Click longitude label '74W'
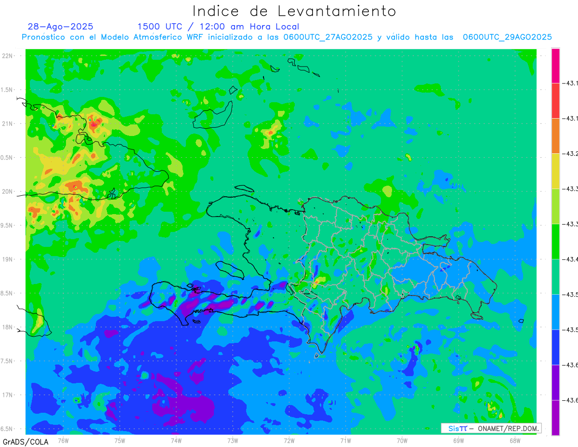Image resolution: width=578 pixels, height=447 pixels. (176, 441)
